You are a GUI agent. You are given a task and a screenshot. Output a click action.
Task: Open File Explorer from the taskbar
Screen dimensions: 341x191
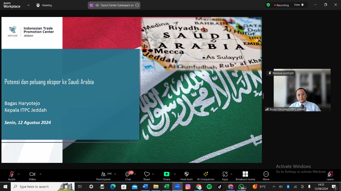click(156, 186)
